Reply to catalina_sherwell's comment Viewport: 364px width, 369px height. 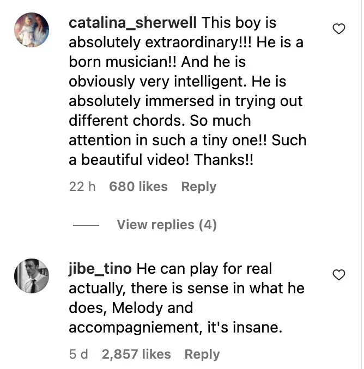(x=198, y=187)
